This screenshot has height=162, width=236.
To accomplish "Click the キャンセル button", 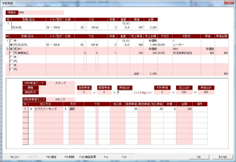I will 223,157.
